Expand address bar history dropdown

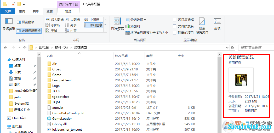tap(227, 47)
